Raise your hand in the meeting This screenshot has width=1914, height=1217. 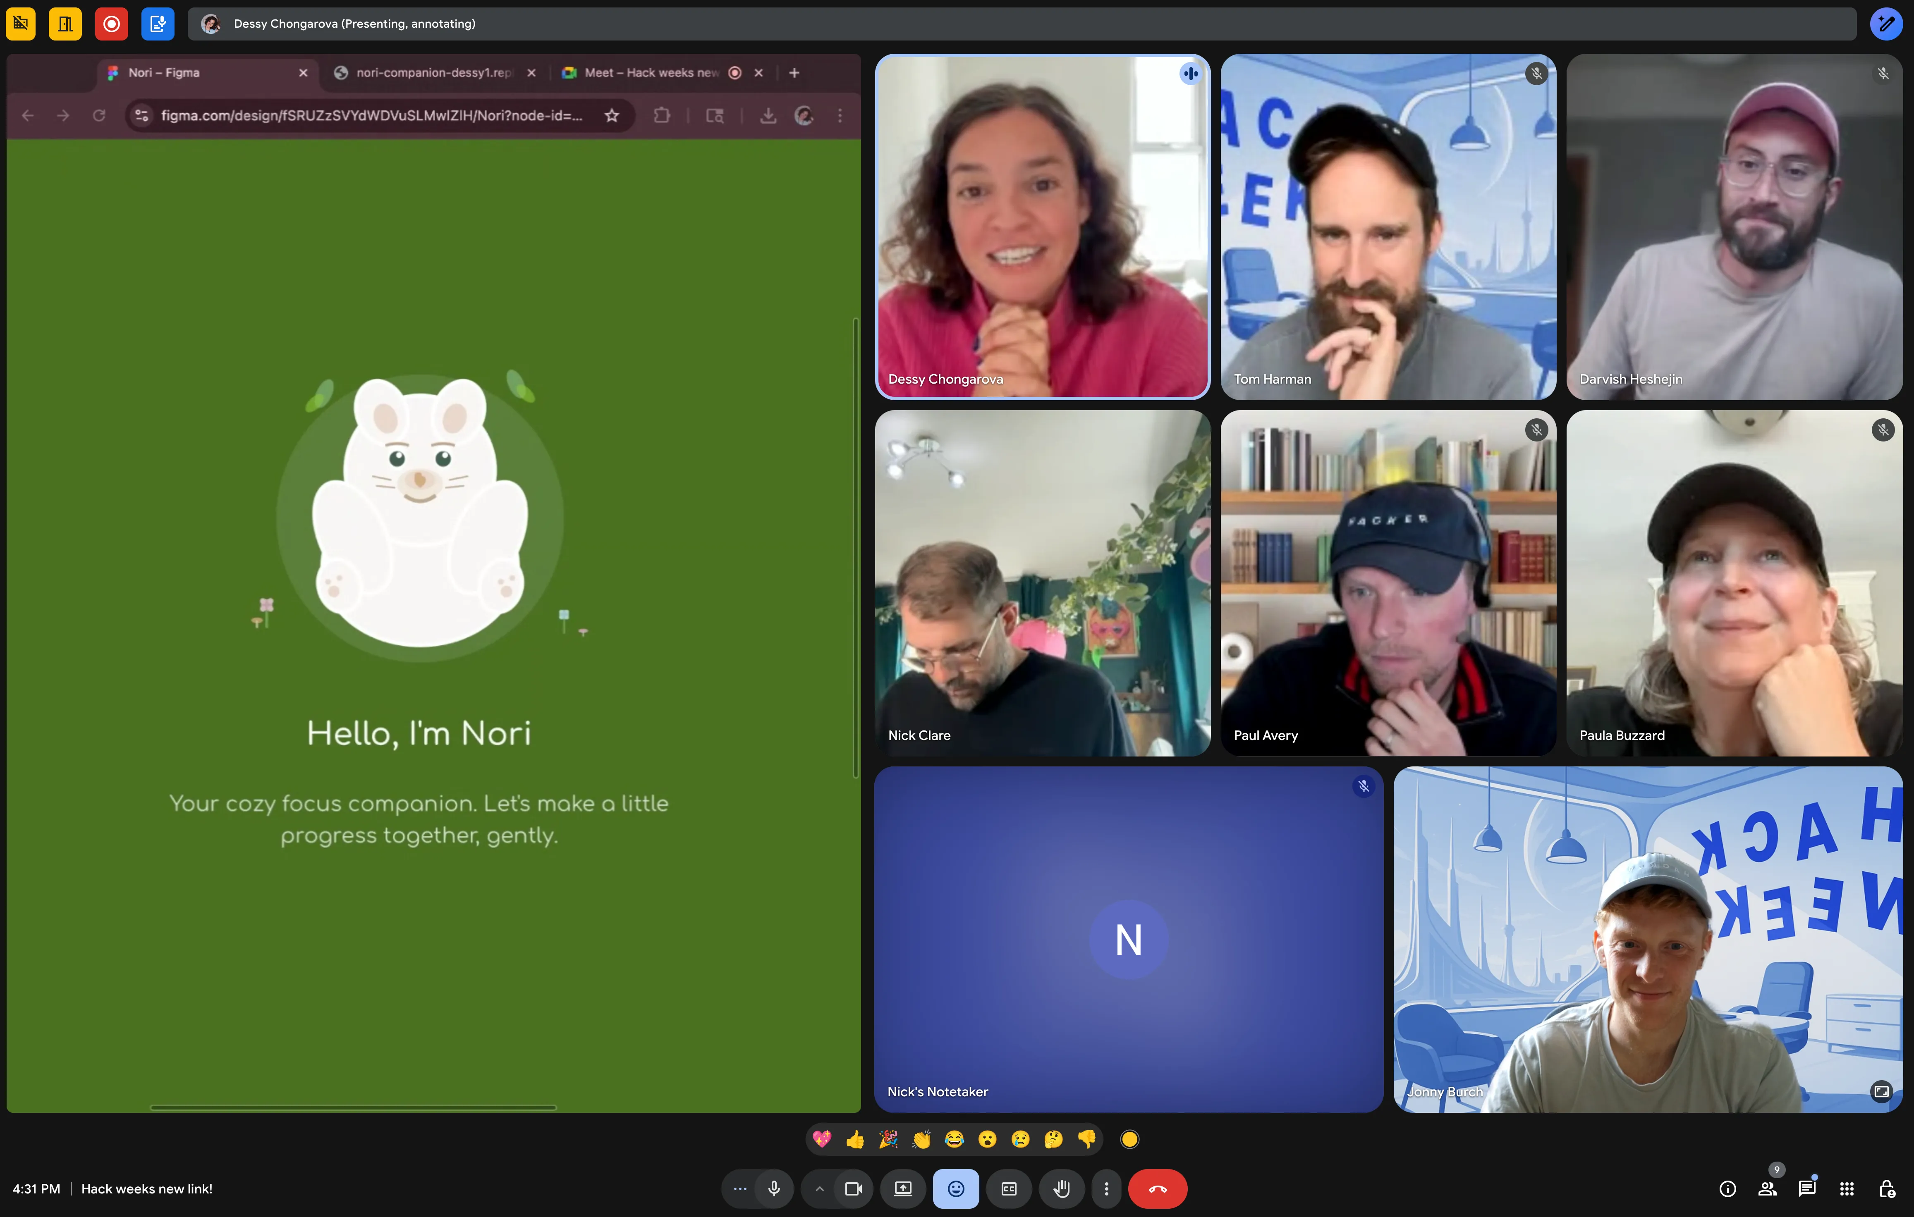click(x=1062, y=1188)
